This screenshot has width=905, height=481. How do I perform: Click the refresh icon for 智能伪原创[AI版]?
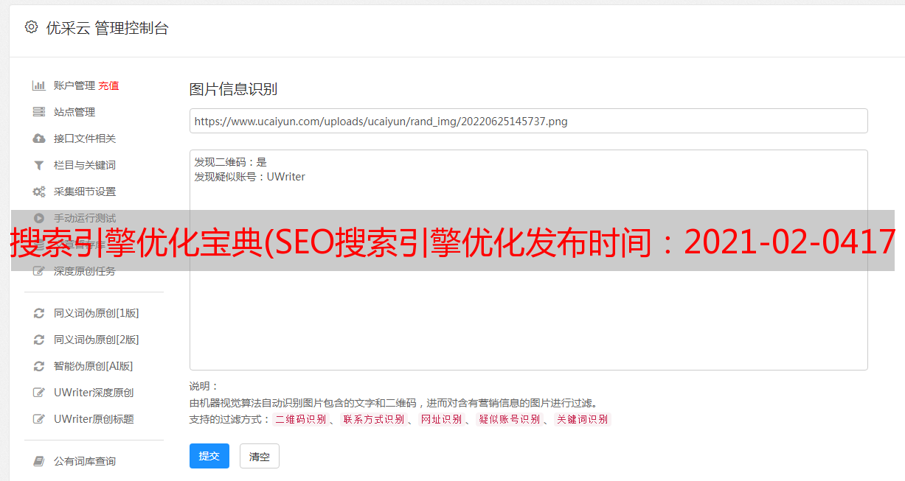[39, 366]
